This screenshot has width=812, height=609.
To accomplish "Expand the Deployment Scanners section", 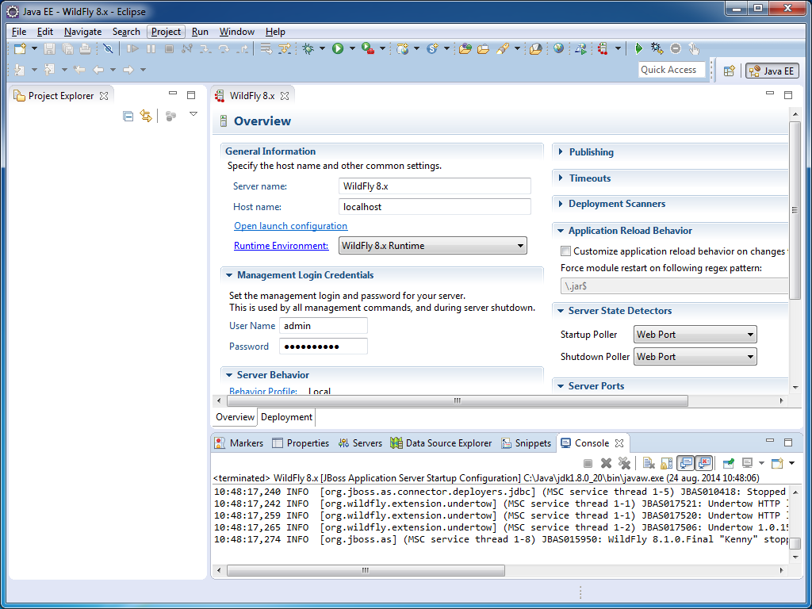I will (561, 204).
